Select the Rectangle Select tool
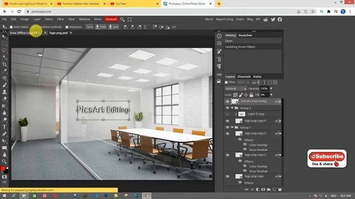 [x=4, y=44]
